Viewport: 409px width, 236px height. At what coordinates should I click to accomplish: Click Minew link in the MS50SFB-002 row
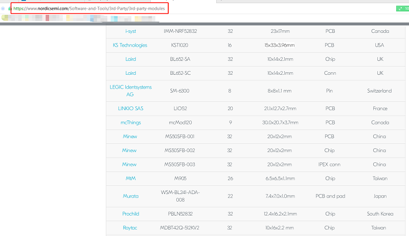[x=129, y=151]
